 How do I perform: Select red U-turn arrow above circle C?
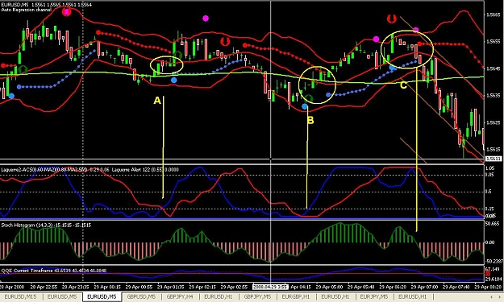click(x=391, y=19)
